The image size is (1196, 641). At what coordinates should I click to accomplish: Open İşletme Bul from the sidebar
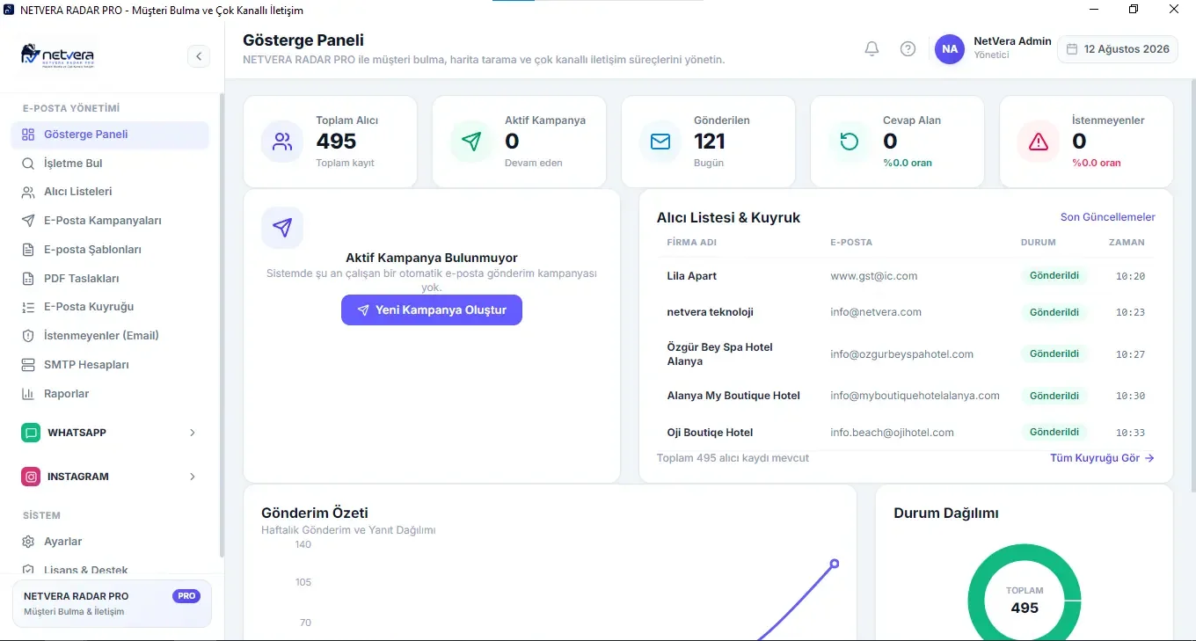(110, 164)
